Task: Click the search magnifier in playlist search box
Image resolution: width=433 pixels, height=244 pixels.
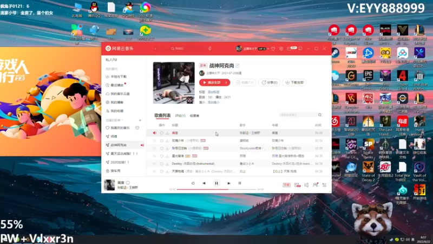Action: [320, 115]
